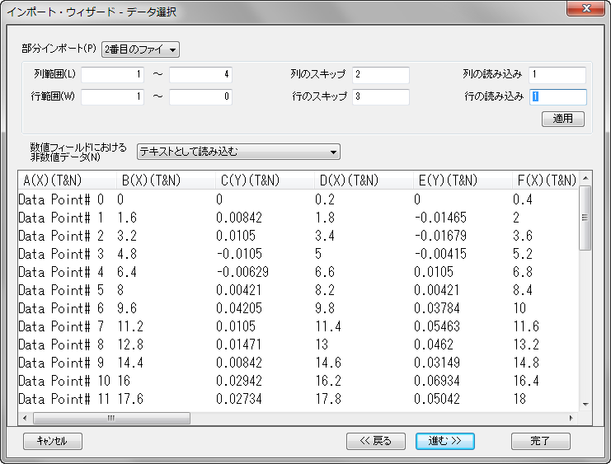Click cell value 0.05042
Viewport: 611px width, 464px height.
(x=437, y=399)
